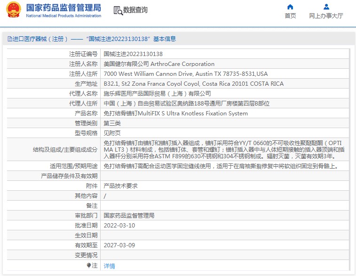Viewport: 356px width, 276px height.
Task: Select the intended use text 肩袖撕裂修复
Action: pos(222,166)
